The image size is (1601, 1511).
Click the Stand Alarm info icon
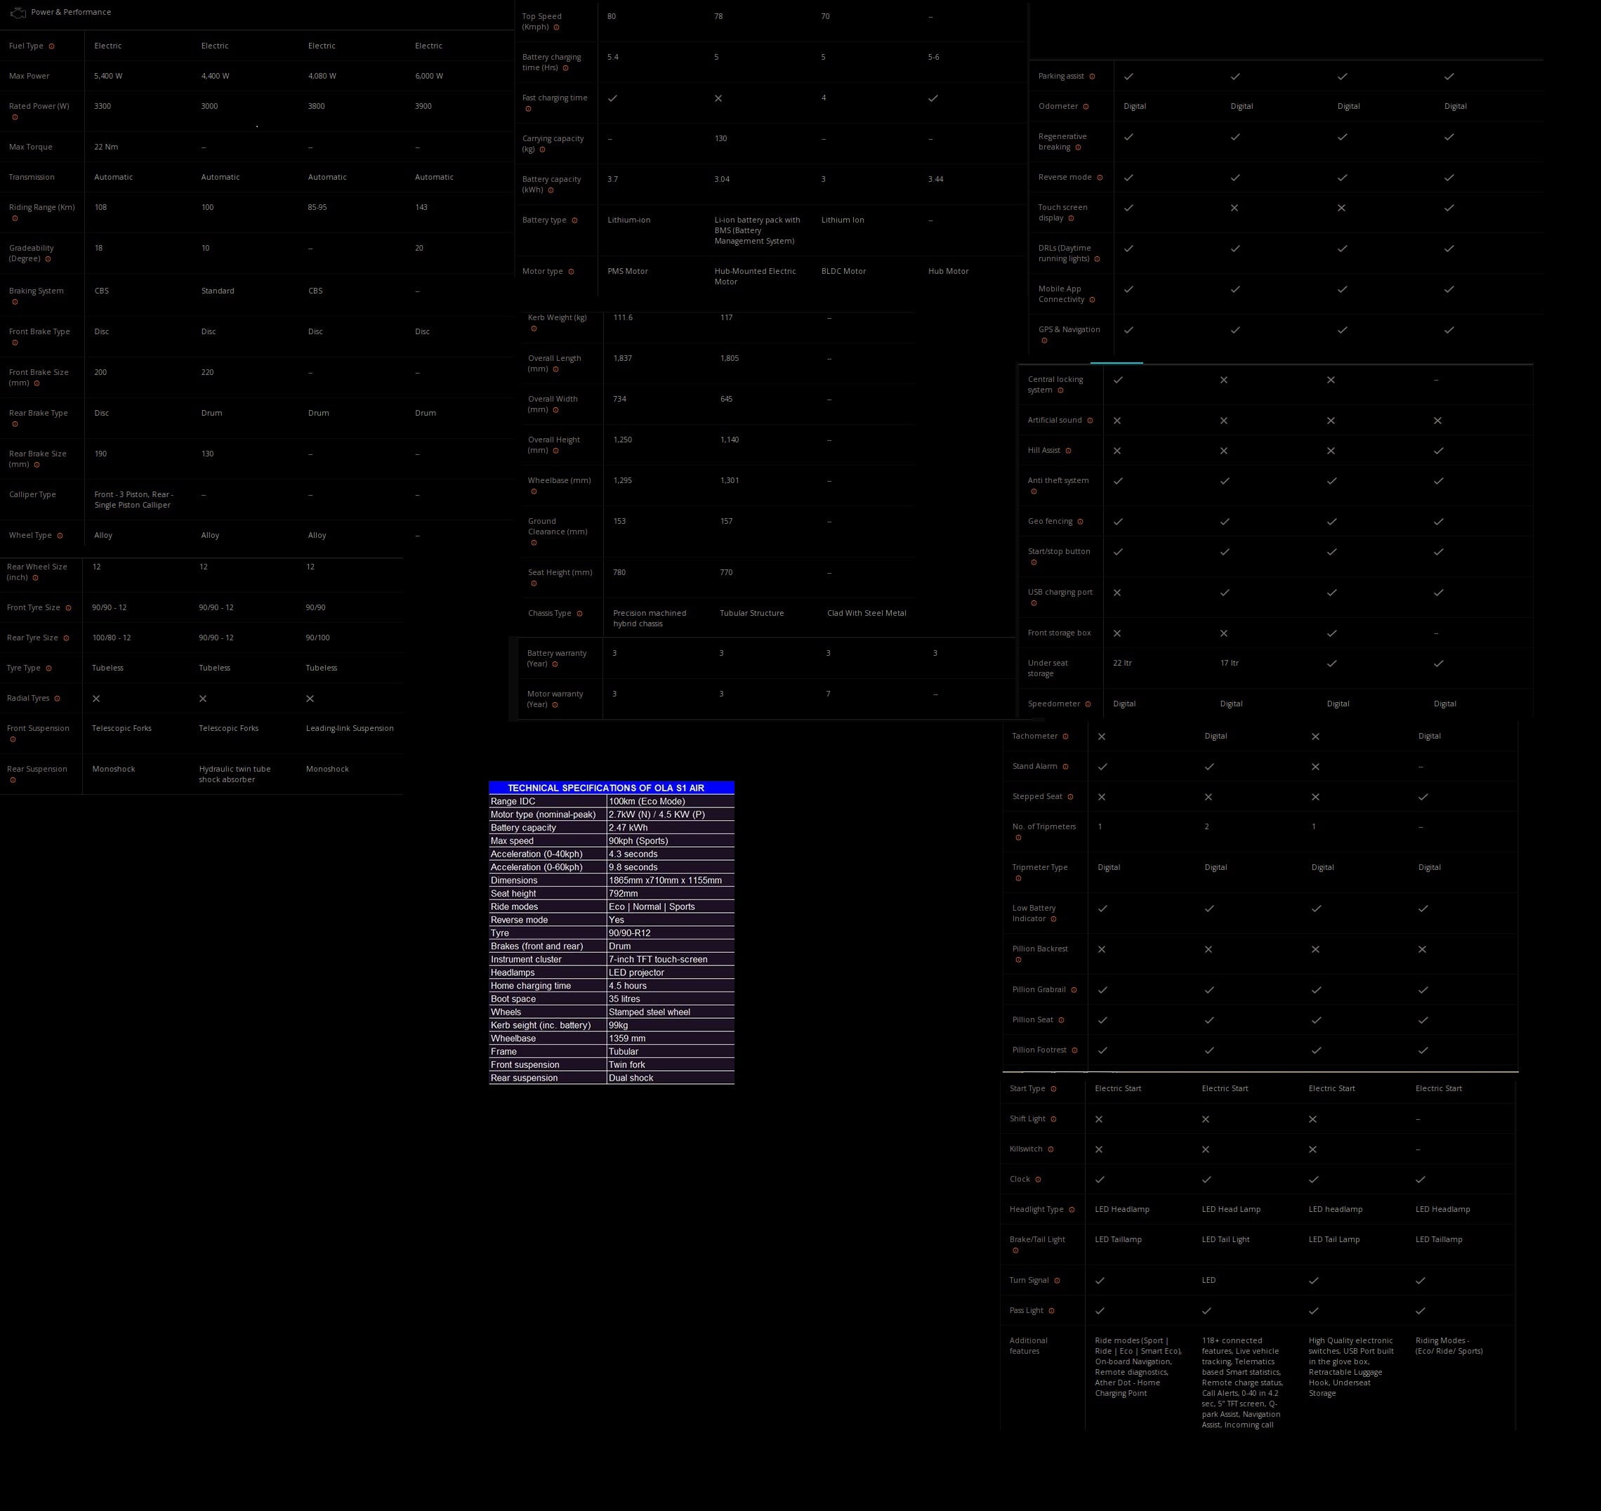tap(1065, 767)
